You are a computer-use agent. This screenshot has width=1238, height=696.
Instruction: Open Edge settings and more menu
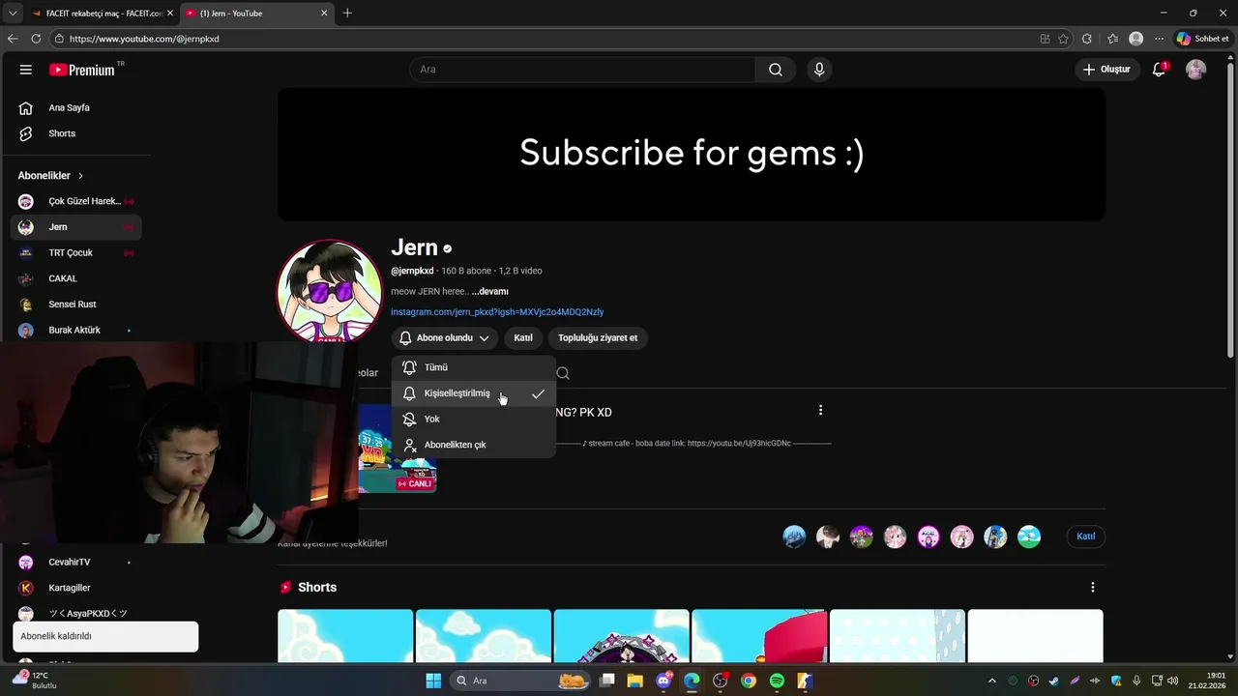(1159, 39)
